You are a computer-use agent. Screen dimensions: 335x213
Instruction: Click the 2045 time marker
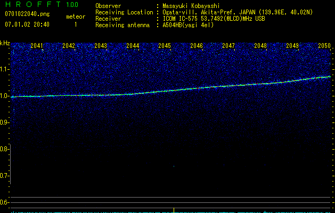tap(165, 46)
